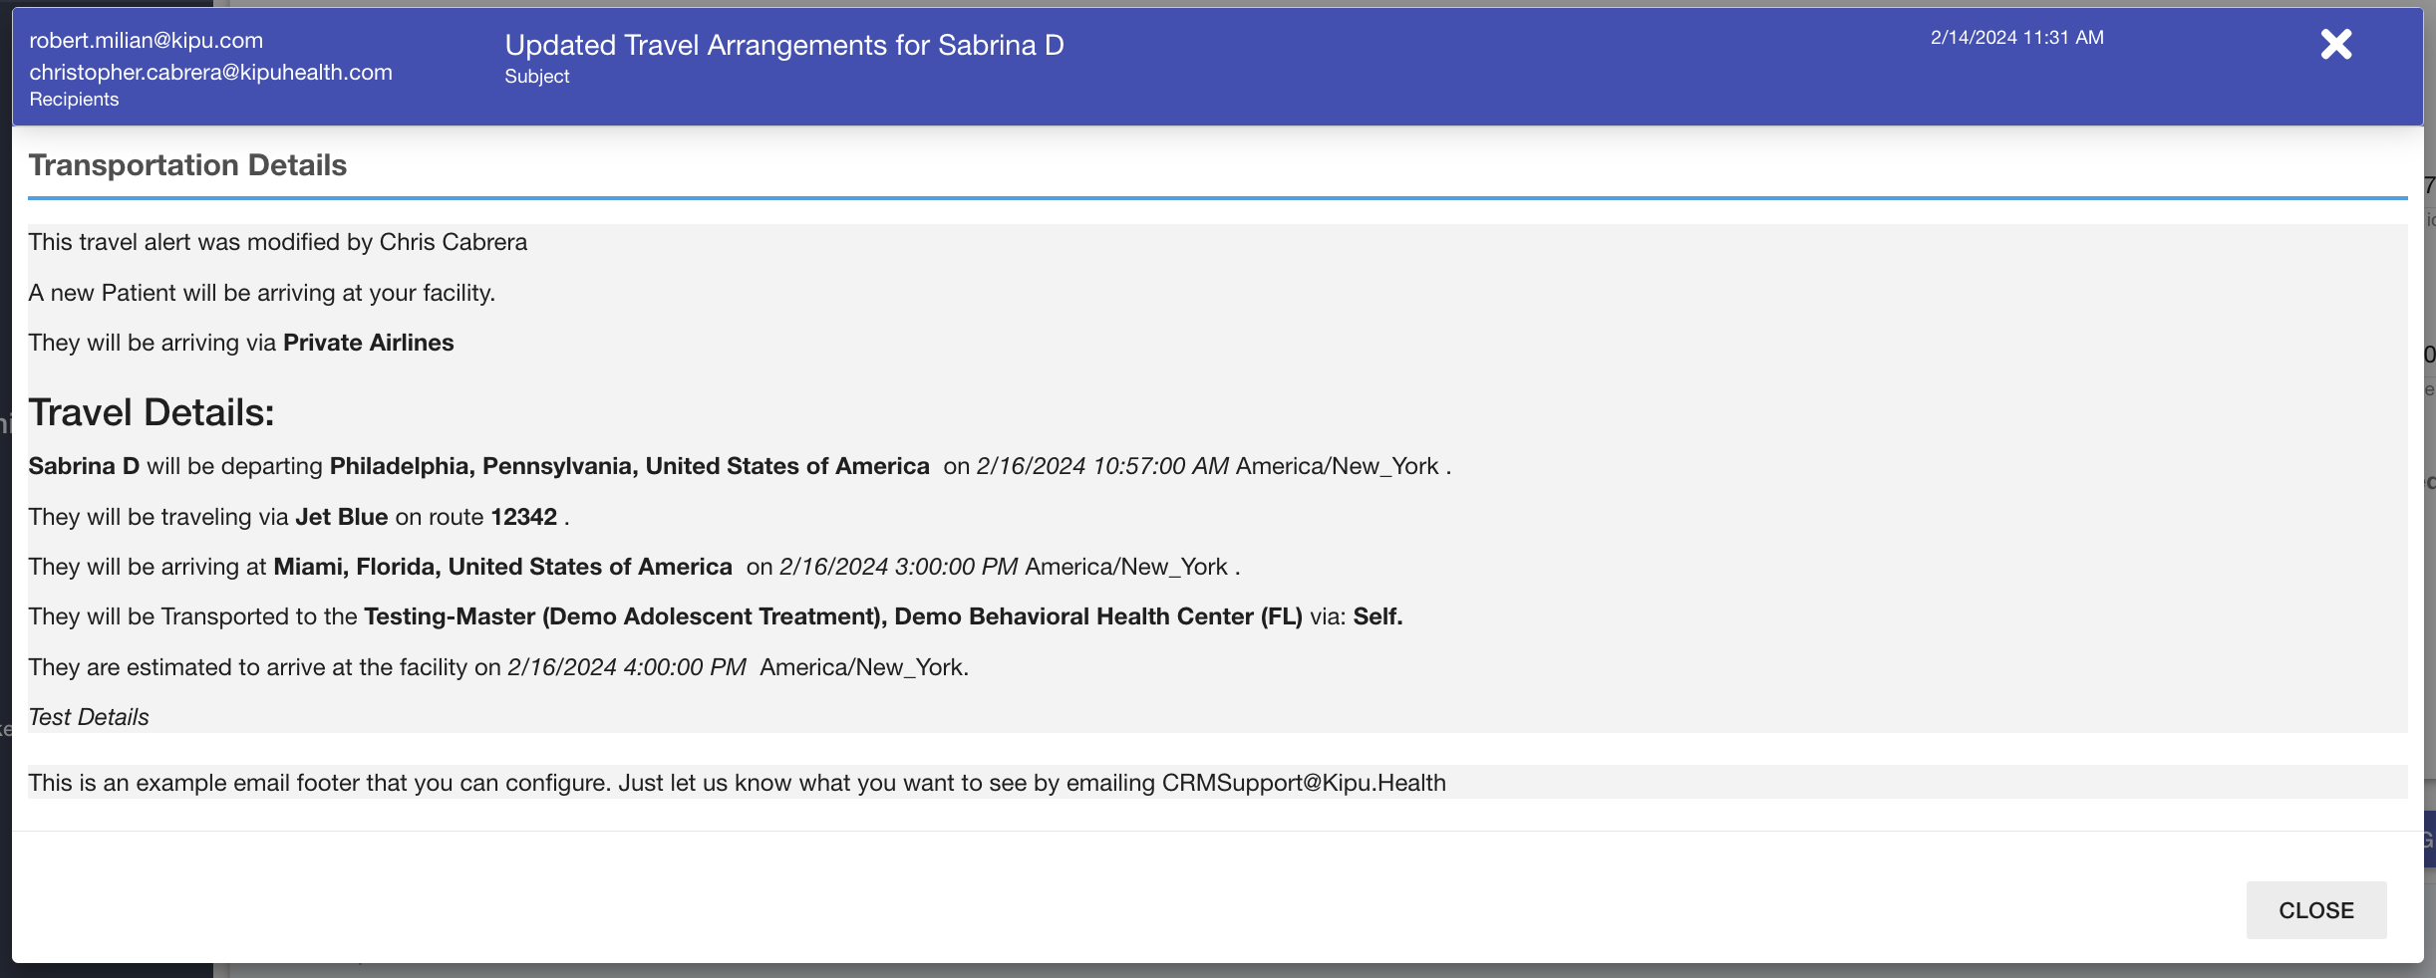Click the Jet Blue carrier name
Image resolution: width=2436 pixels, height=978 pixels.
[341, 517]
